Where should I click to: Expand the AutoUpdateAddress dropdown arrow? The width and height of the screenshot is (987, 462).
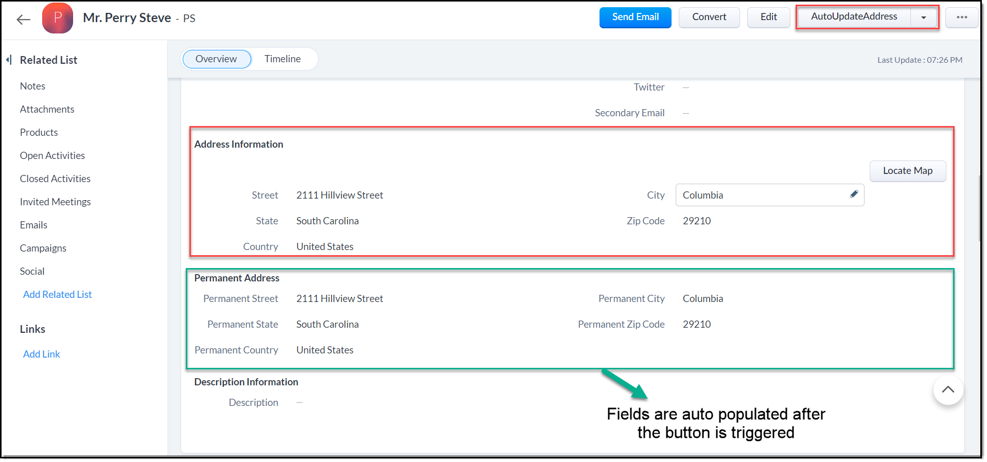tap(923, 17)
